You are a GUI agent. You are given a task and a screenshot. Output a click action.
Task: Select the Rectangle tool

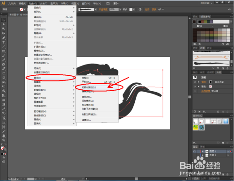coord(4,51)
